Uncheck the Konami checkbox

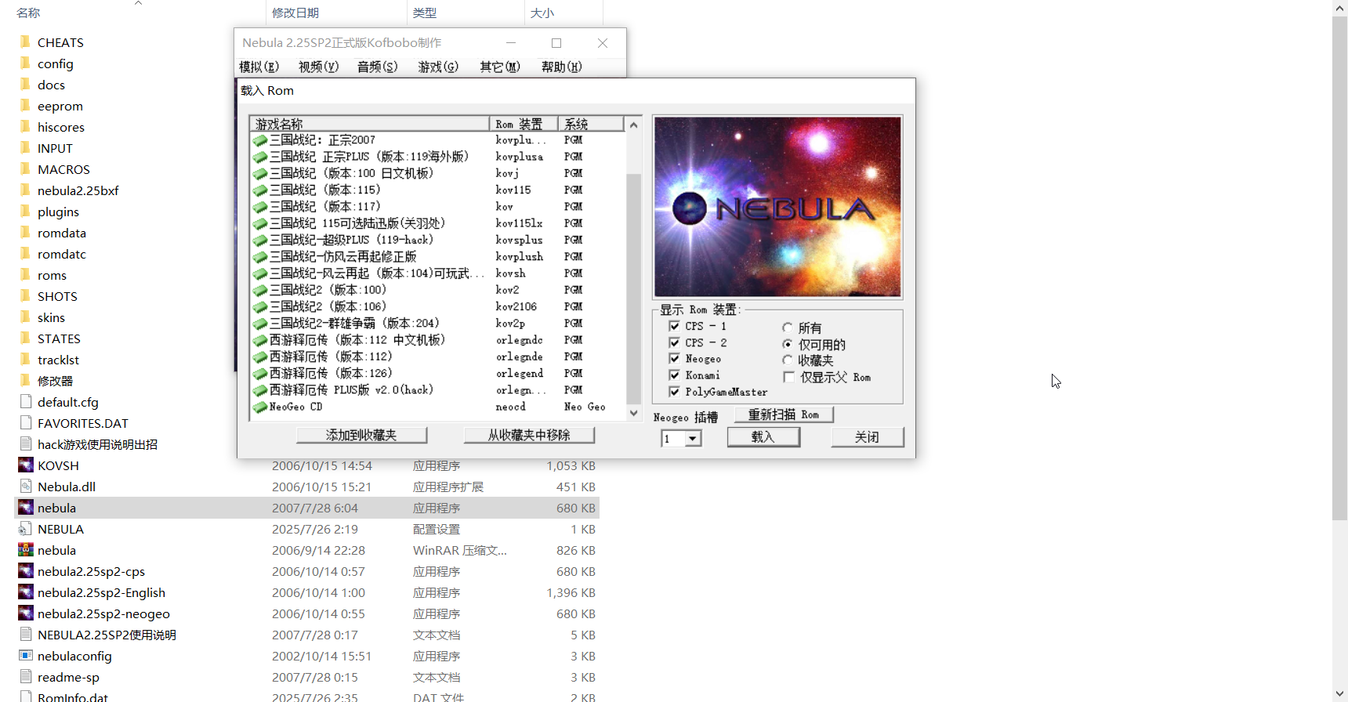tap(674, 375)
